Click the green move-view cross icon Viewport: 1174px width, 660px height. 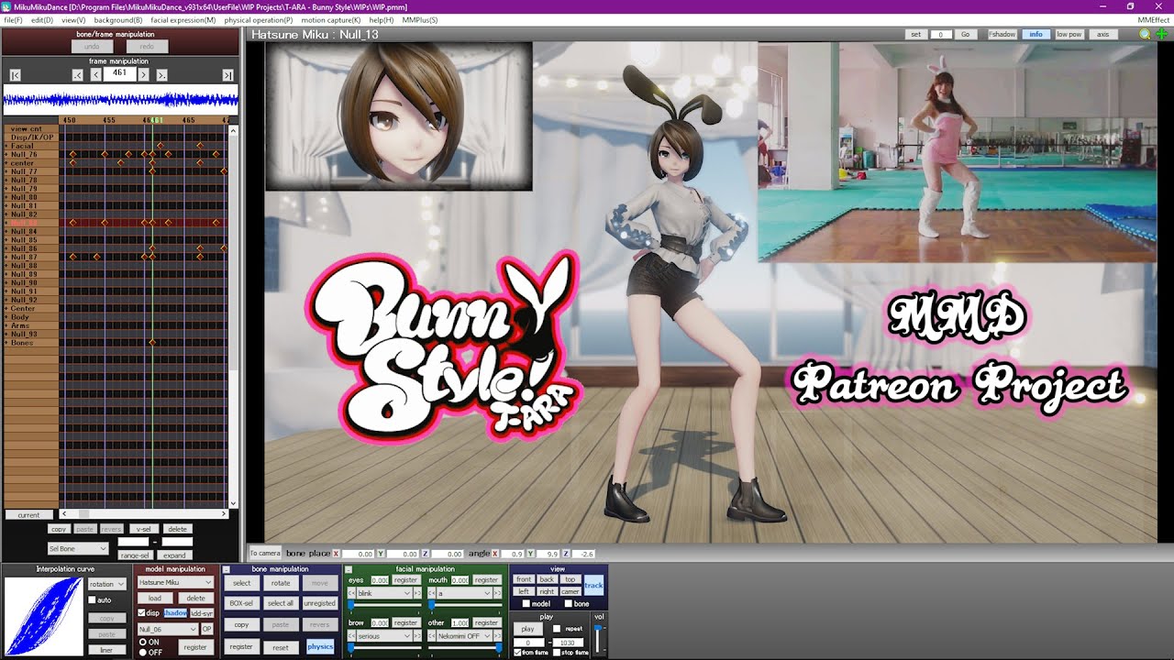pos(1162,34)
